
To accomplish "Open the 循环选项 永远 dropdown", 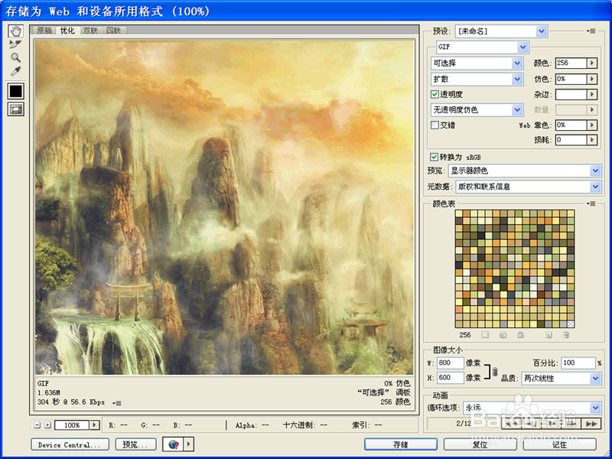I will pyautogui.click(x=532, y=408).
